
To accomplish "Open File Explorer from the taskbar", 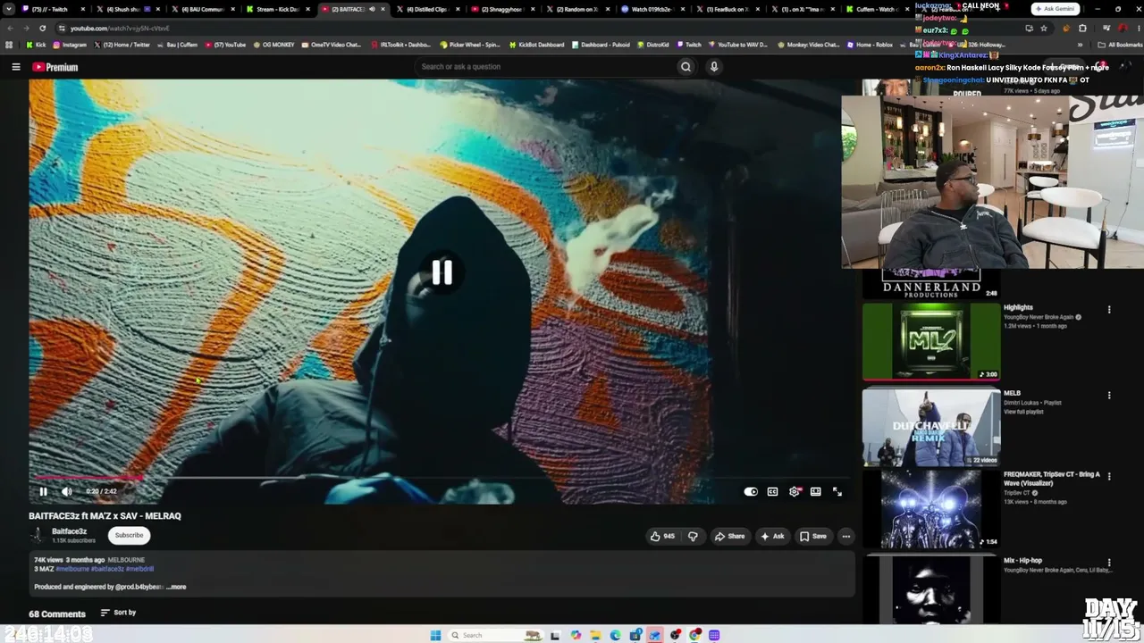I will 595,635.
